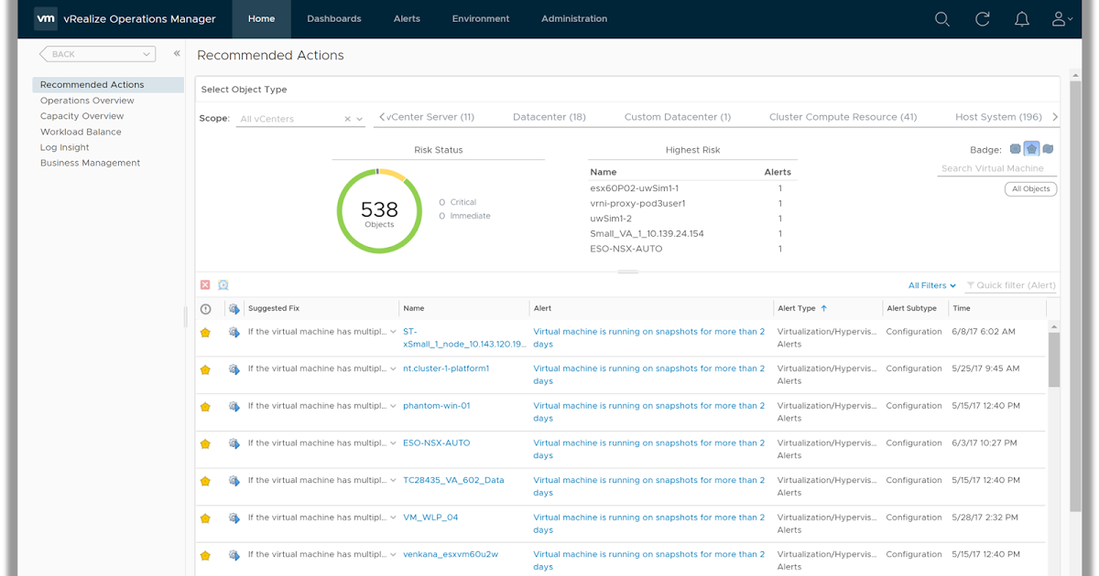The image size is (1099, 576).
Task: Collapse the left navigation panel
Action: [x=177, y=54]
